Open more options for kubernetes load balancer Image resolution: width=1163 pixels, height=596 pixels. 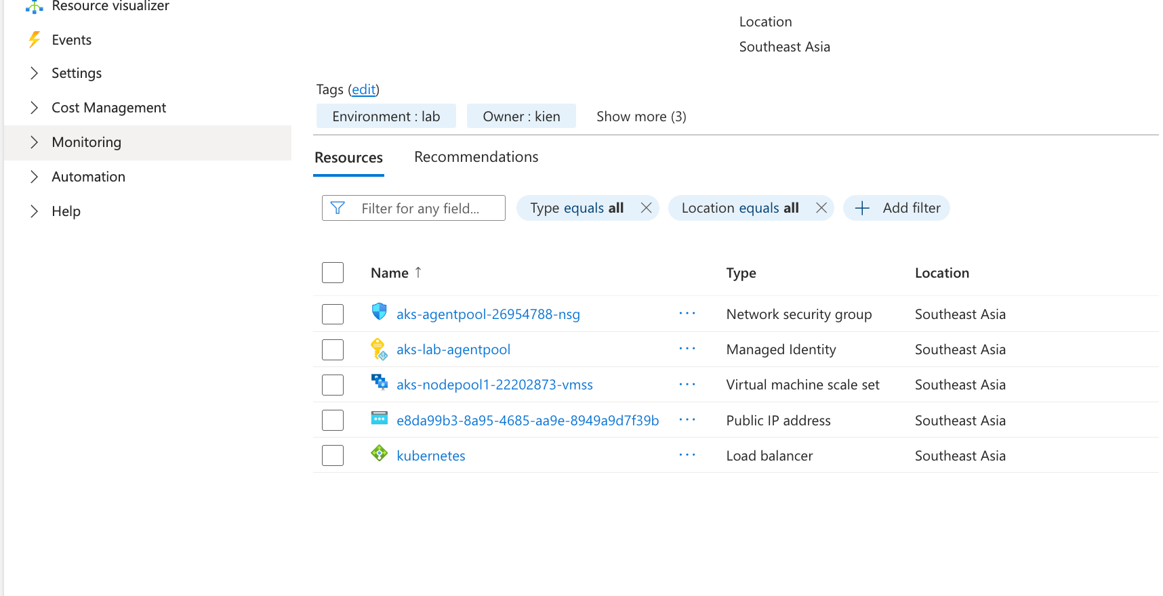687,455
